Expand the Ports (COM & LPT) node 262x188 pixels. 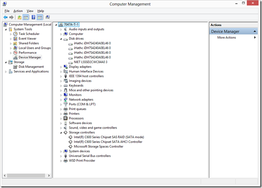tap(61, 105)
